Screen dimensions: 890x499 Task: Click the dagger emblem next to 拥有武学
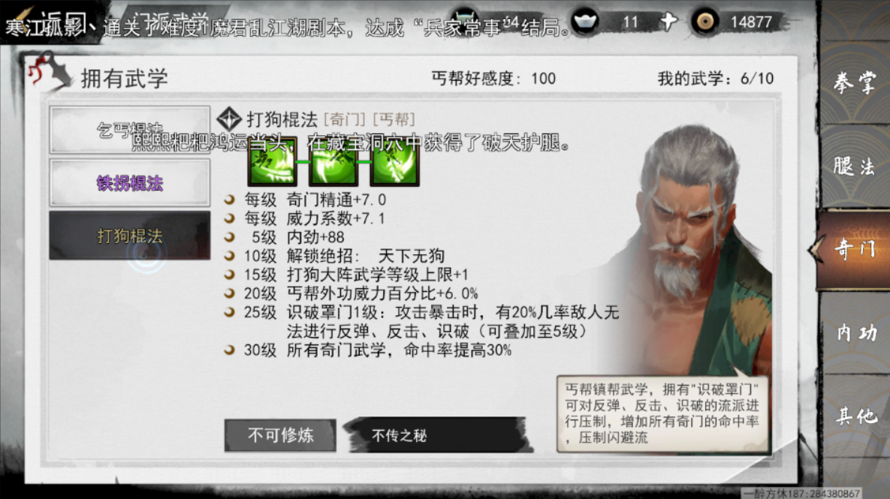point(47,71)
